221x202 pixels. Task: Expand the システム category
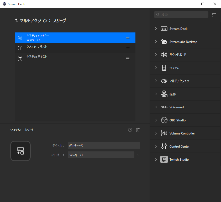click(x=156, y=68)
